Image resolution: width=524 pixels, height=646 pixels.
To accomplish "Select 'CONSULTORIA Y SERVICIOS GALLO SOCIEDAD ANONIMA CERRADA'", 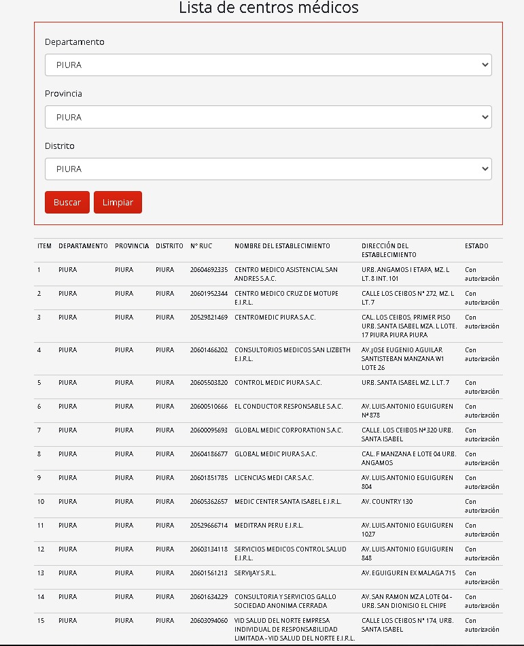I will pos(285,602).
